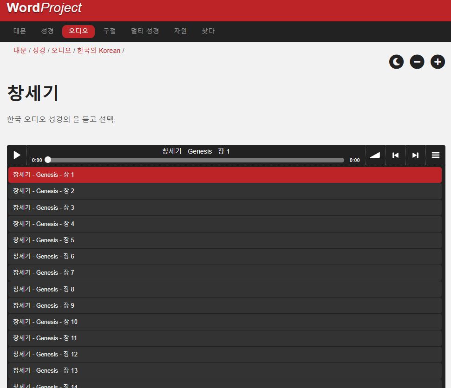Open the 자원 resources section
This screenshot has width=451, height=388.
pyautogui.click(x=180, y=31)
